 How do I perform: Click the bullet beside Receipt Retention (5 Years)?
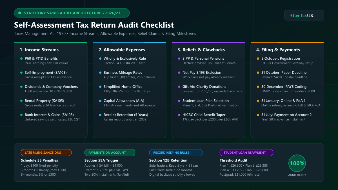[x=100, y=115]
